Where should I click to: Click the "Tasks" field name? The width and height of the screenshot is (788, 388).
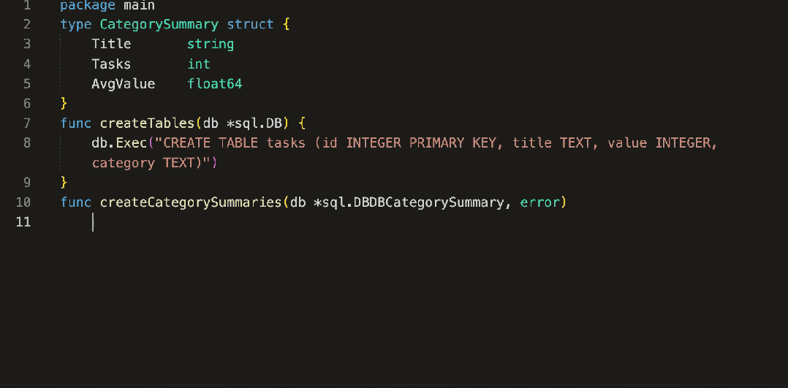click(111, 64)
